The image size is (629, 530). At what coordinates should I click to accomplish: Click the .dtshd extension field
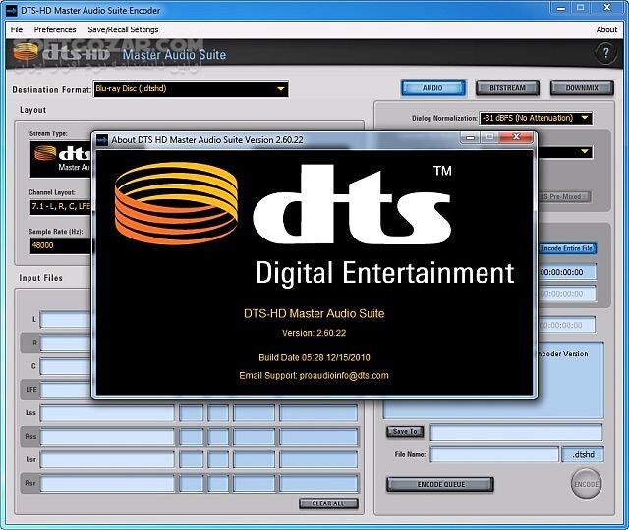[583, 454]
